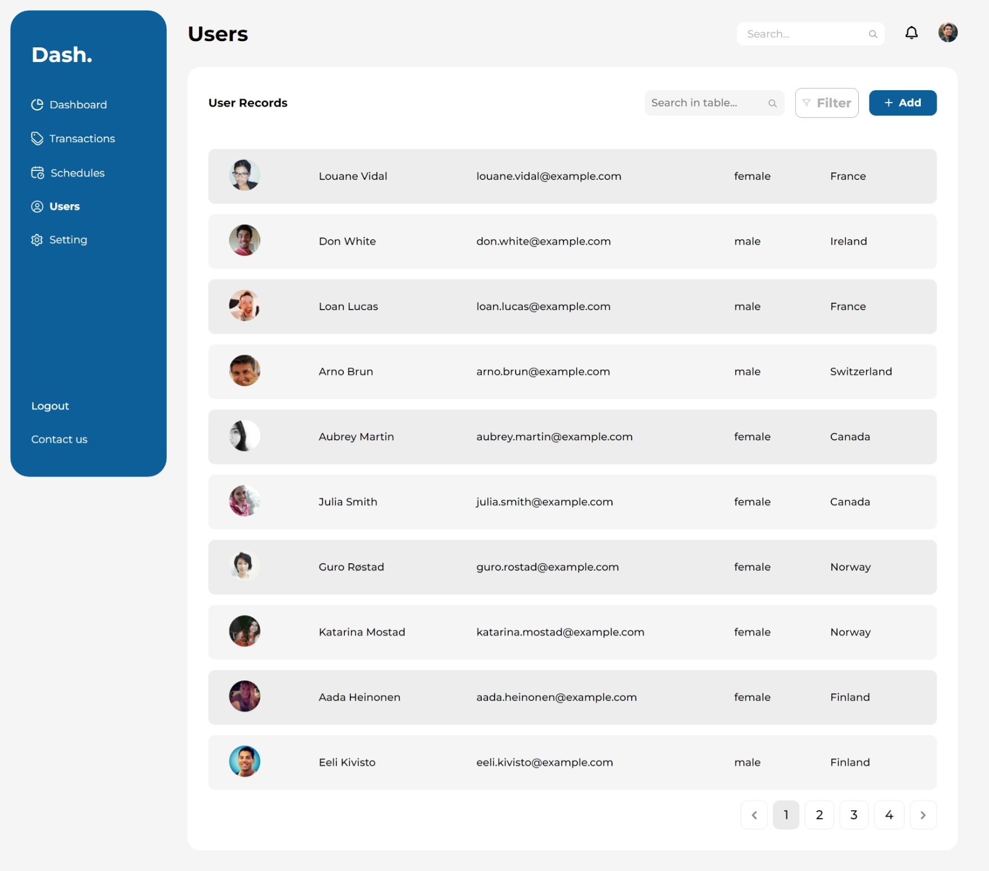Open Schedules via its calendar icon
This screenshot has height=871, width=989.
[37, 173]
